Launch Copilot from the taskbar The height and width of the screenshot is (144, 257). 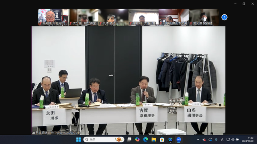[x=137, y=140]
